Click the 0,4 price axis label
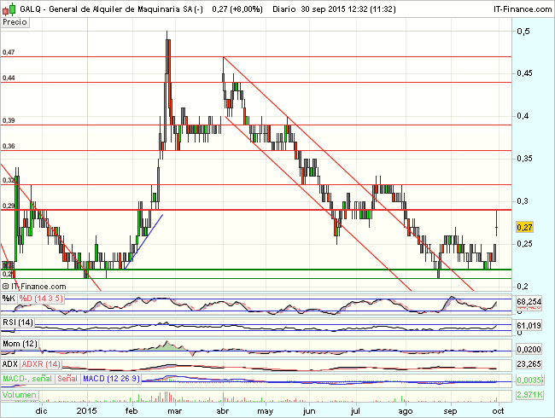This screenshot has height=418, width=555. point(523,116)
